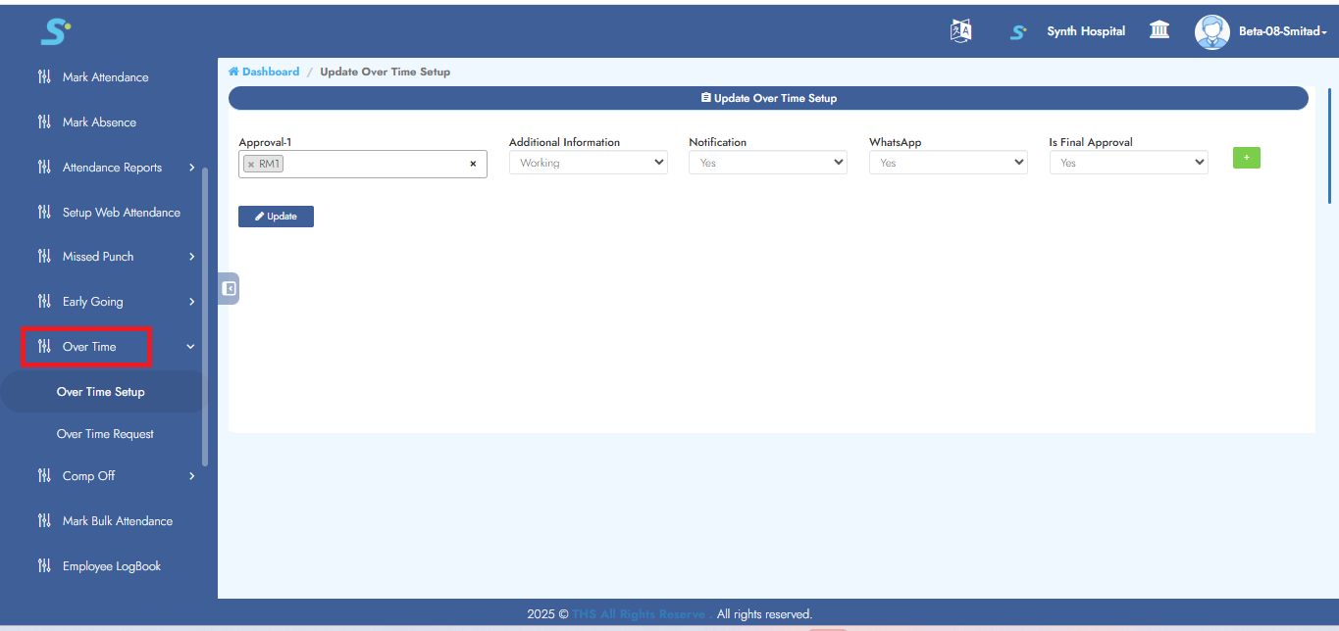Viewport: 1339px width, 631px height.
Task: Click the Dashboard home breadcrumb link
Action: (264, 72)
